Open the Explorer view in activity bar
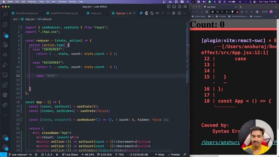279x157 pixels. pyautogui.click(x=5, y=24)
